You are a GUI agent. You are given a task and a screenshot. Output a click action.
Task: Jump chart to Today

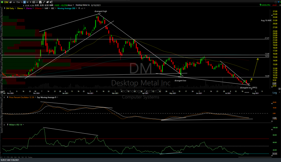[30, 157]
